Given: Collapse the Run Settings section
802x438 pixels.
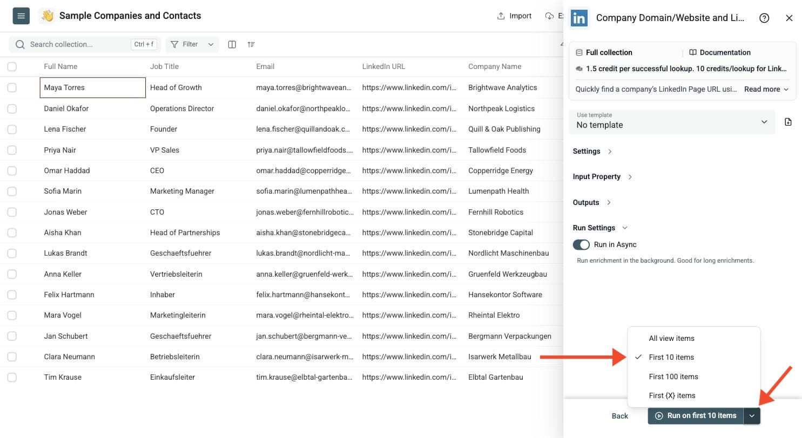Looking at the screenshot, I should (600, 228).
